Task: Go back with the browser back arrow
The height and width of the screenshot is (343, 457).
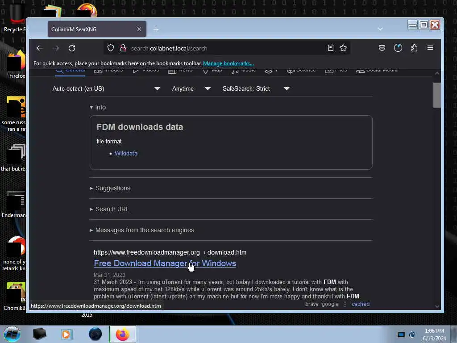Action: (x=40, y=48)
